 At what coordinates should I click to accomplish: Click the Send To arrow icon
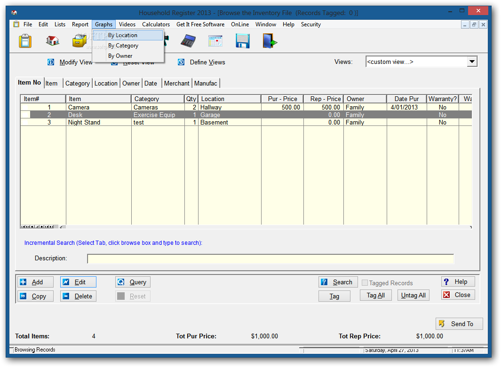(x=442, y=324)
